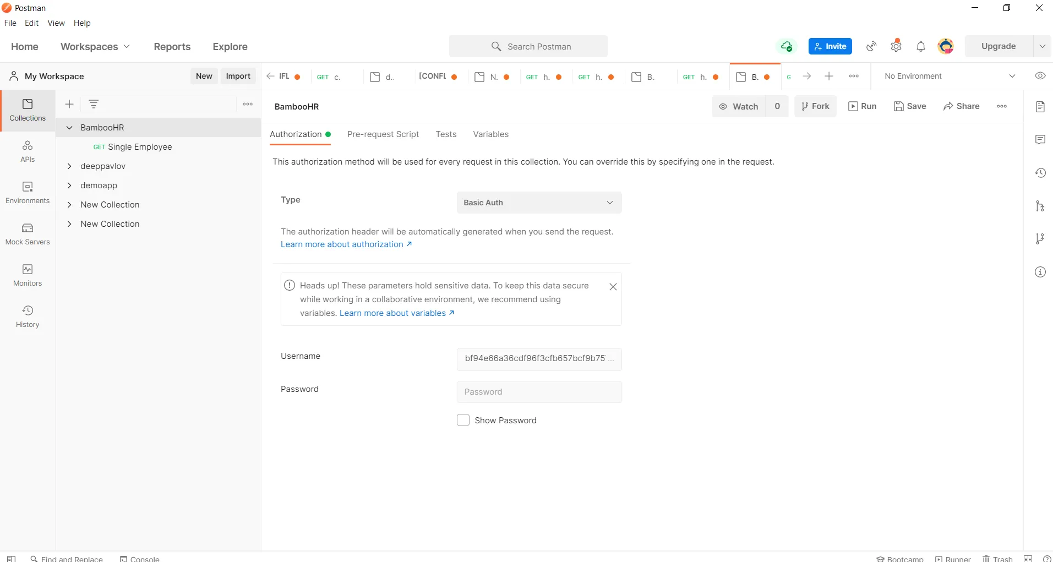The width and height of the screenshot is (1053, 562).
Task: Expand the second New Collection item
Action: (x=69, y=224)
